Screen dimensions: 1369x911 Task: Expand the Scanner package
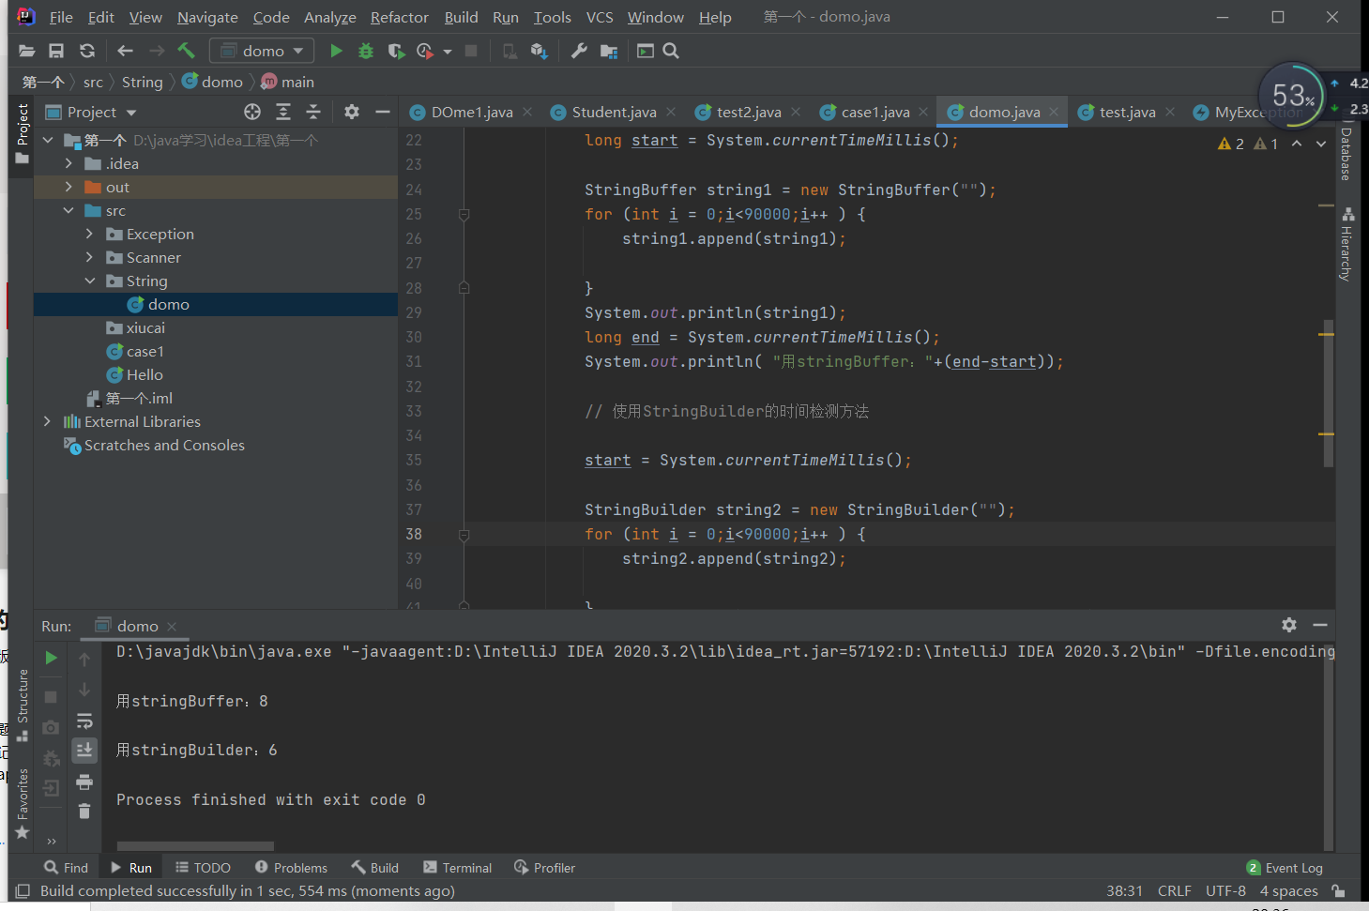(x=90, y=257)
